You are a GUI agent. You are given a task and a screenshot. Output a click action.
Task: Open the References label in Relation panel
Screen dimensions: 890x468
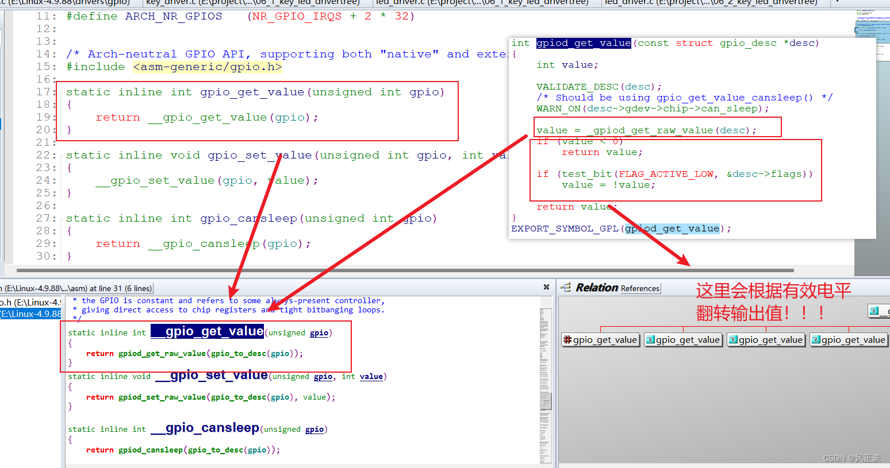640,288
